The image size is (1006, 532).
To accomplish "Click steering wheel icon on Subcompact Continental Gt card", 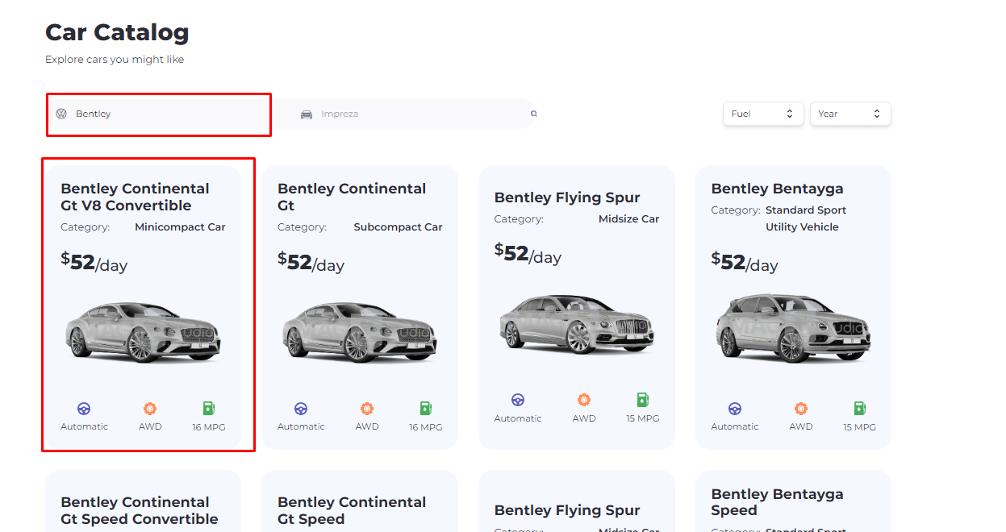I will click(301, 409).
